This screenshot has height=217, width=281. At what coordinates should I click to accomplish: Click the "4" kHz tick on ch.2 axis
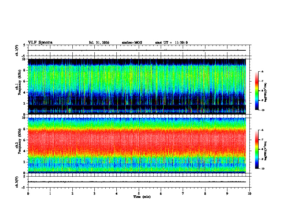(25, 151)
